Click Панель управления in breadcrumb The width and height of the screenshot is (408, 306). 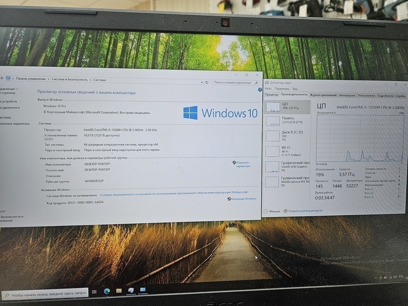[31, 79]
